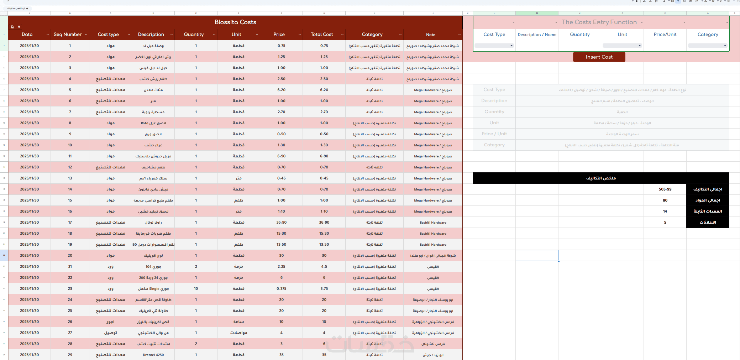The image size is (740, 360).
Task: Click the Seq Number 29 cell
Action: point(70,355)
